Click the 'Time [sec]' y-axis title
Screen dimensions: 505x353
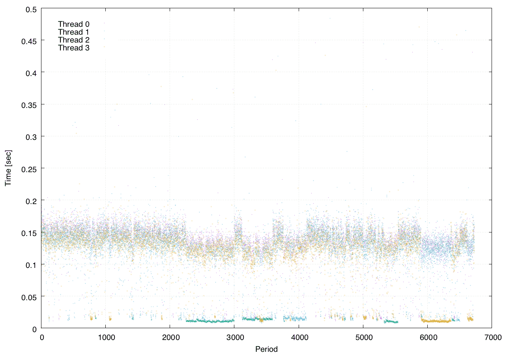click(x=8, y=168)
